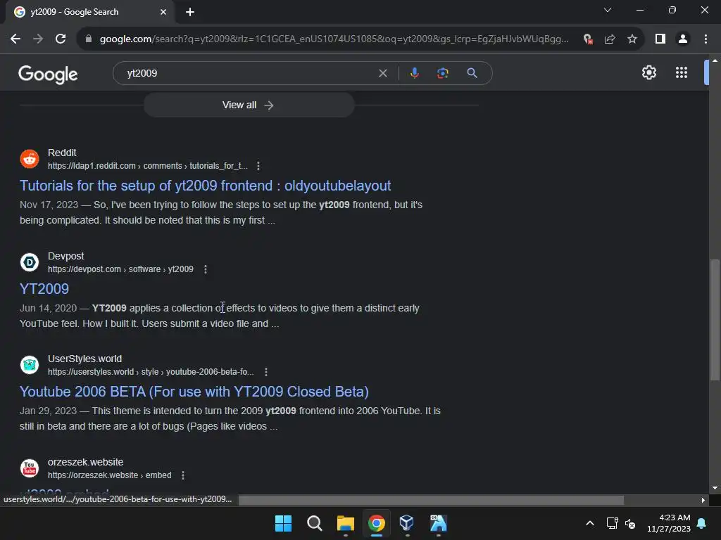The image size is (721, 540).
Task: Click the scroll up arrow
Action: [x=715, y=60]
